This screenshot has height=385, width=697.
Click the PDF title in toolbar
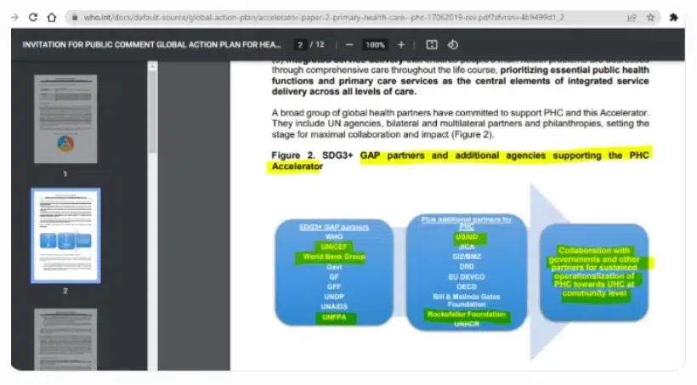point(151,45)
